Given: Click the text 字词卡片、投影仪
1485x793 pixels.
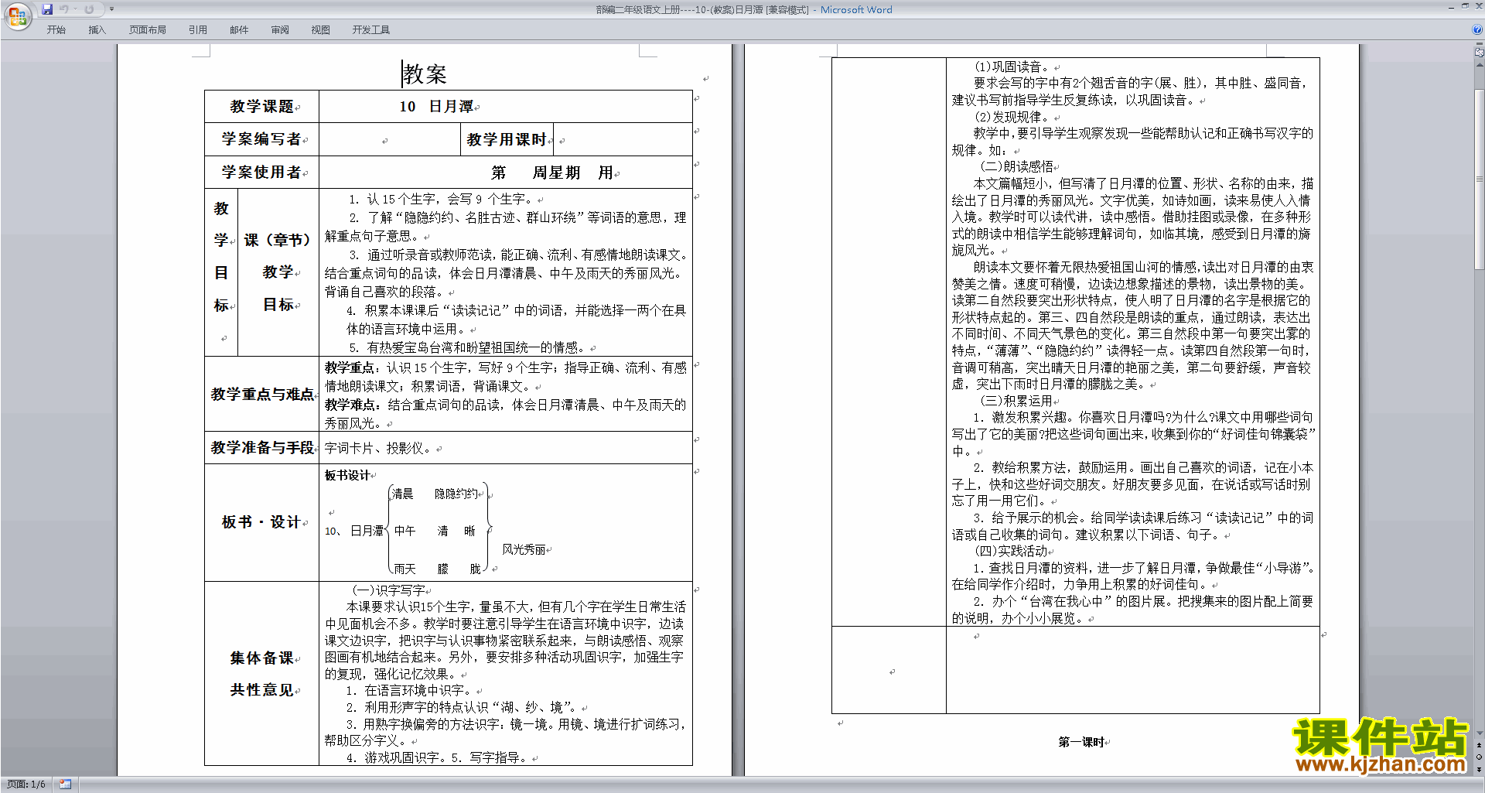Looking at the screenshot, I should coord(379,448).
